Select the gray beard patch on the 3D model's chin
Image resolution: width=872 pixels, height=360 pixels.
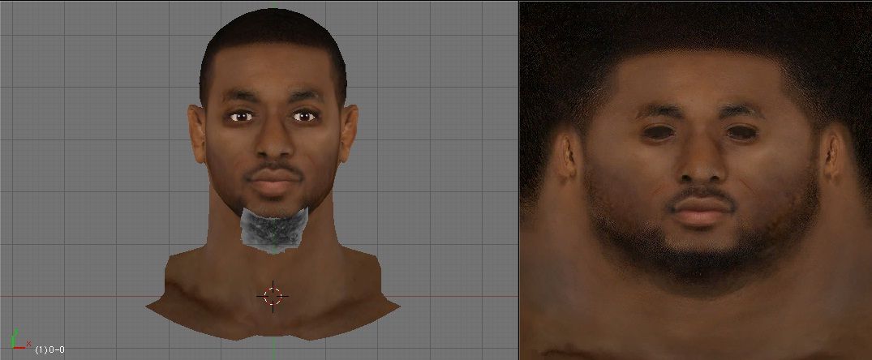tap(274, 228)
